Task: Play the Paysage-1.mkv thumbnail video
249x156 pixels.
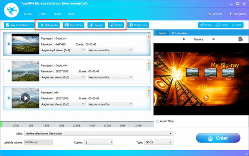Action: [25, 98]
